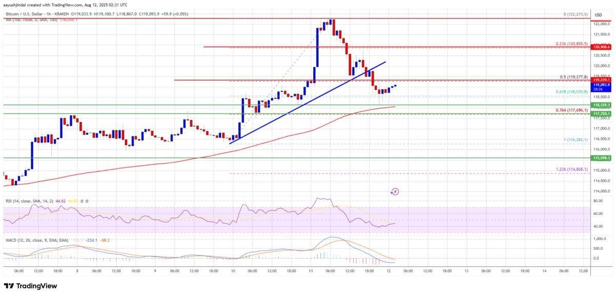Click the RSI value 44.62 in legend
The height and width of the screenshot is (296, 616).
[x=62, y=202]
